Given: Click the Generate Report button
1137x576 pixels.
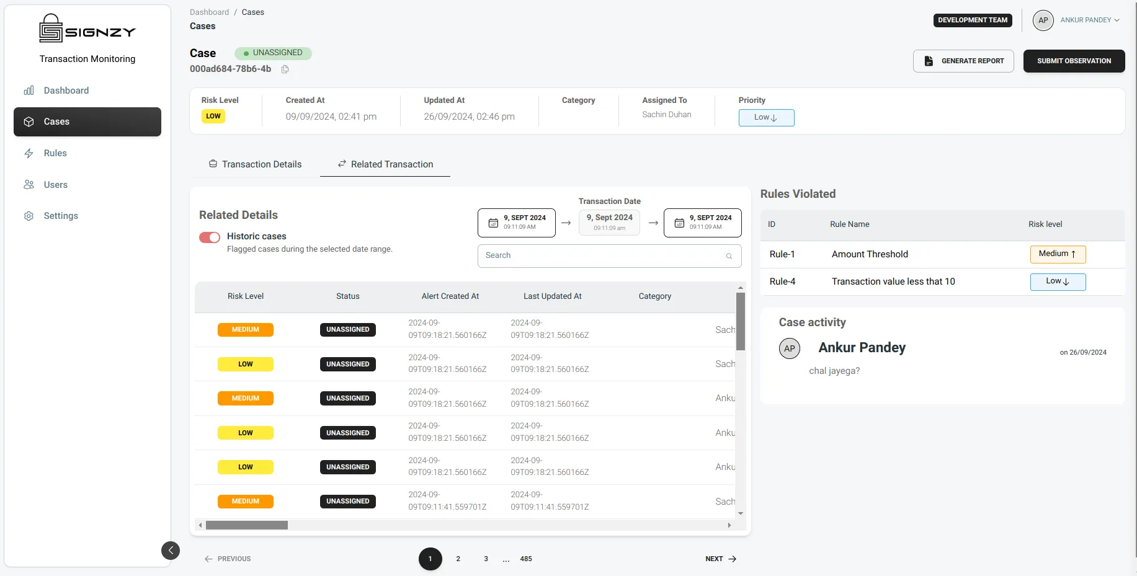Looking at the screenshot, I should [963, 61].
